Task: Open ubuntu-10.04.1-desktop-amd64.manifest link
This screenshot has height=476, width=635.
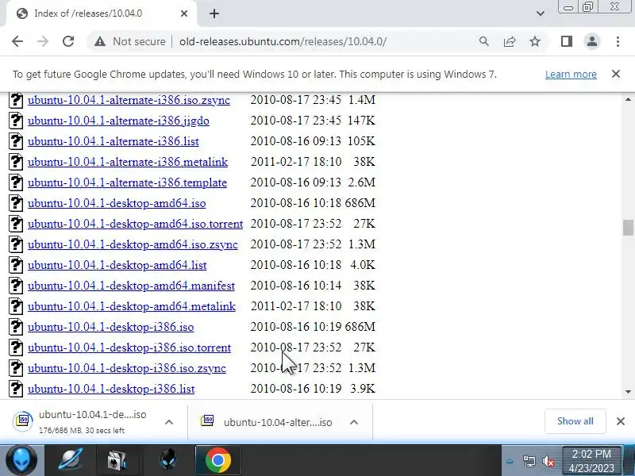Action: click(x=131, y=286)
